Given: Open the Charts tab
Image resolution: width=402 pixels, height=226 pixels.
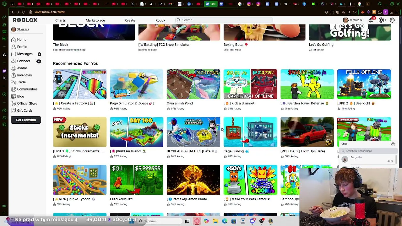Looking at the screenshot, I should (x=60, y=20).
